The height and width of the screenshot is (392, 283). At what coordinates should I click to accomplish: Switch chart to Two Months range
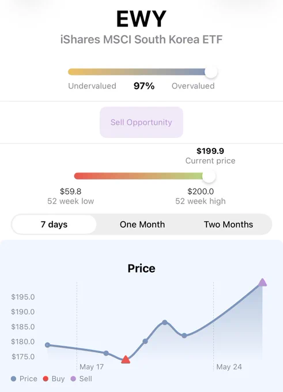point(228,224)
